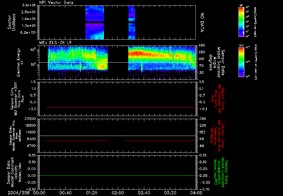Click the 206 telemetry tick label
This screenshot has height=196, width=283.
(203, 125)
